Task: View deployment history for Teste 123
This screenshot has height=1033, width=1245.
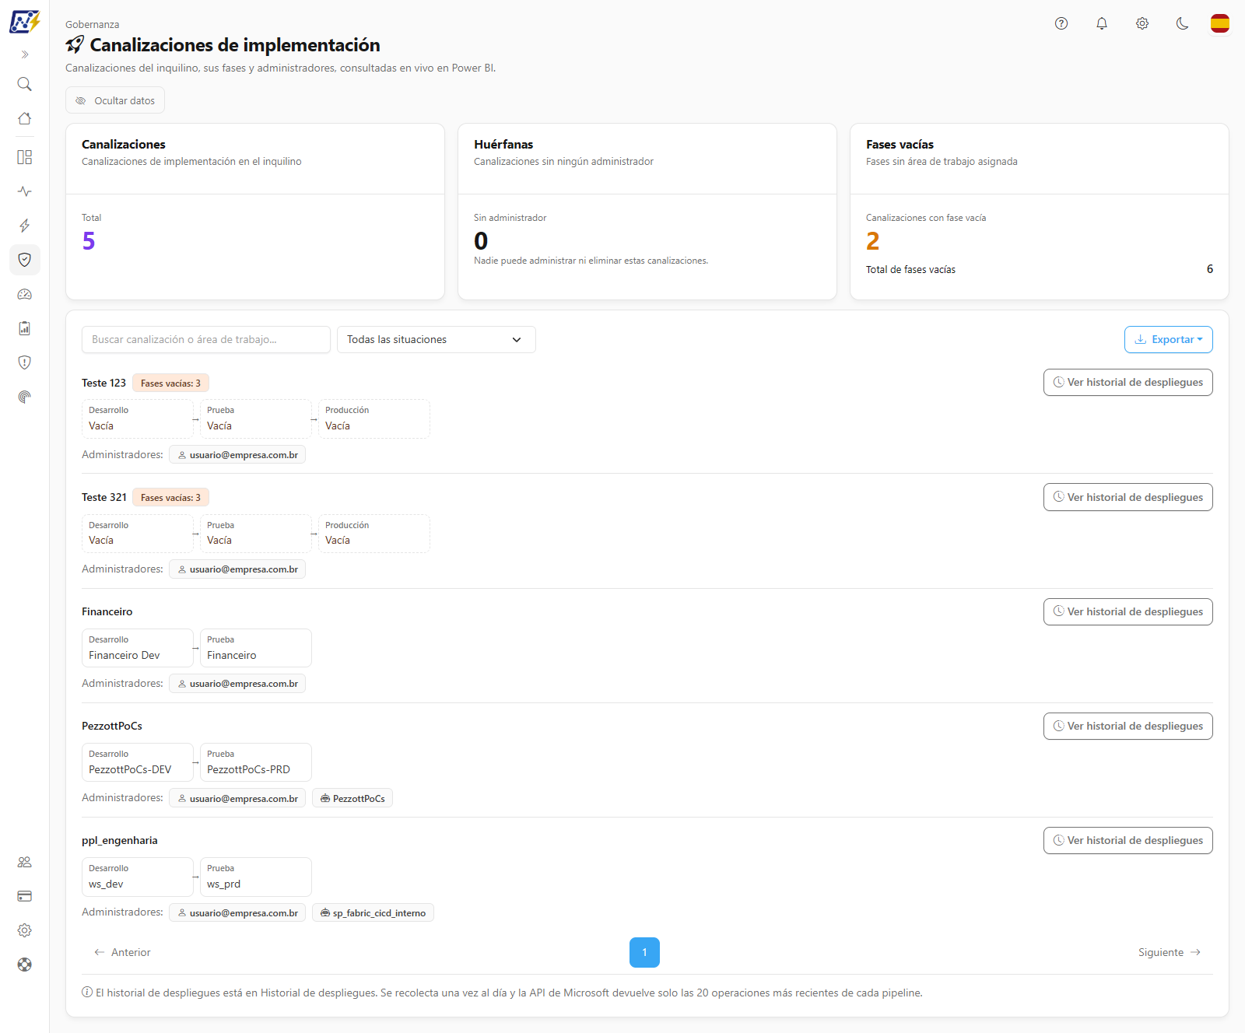Action: pos(1128,383)
